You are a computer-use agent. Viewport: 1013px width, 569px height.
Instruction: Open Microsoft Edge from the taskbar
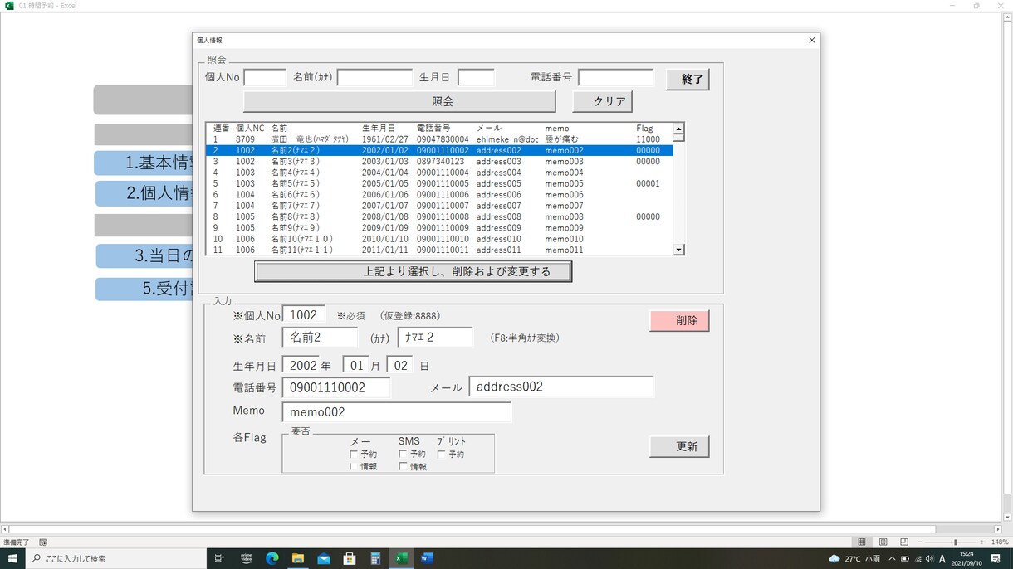coord(272,558)
